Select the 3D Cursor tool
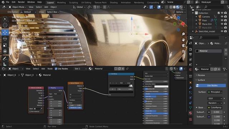The image size is (229, 129). point(5,25)
